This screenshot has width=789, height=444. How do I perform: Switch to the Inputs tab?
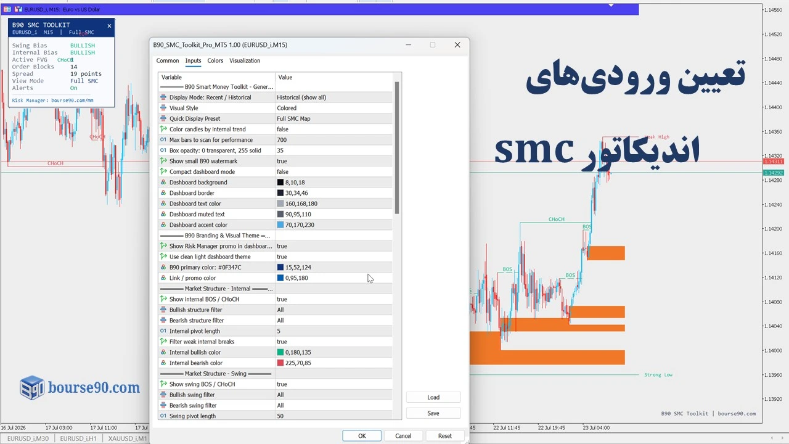coord(193,60)
